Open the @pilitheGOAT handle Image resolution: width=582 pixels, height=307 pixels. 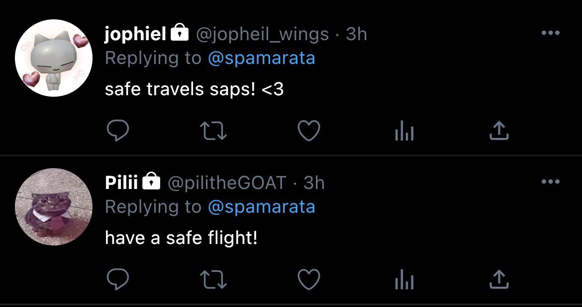pyautogui.click(x=227, y=183)
